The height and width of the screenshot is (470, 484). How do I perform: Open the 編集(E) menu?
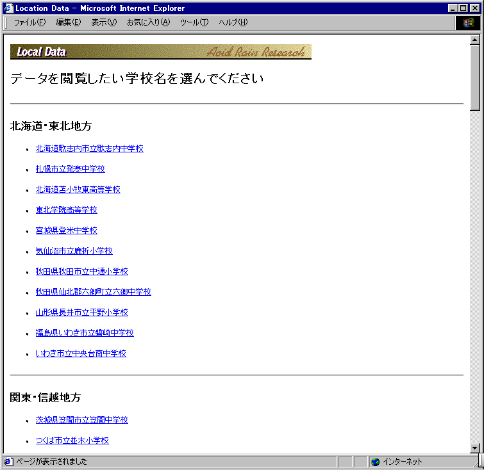(x=69, y=22)
